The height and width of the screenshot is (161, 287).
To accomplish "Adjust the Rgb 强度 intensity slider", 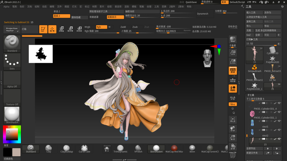I will [102, 31].
